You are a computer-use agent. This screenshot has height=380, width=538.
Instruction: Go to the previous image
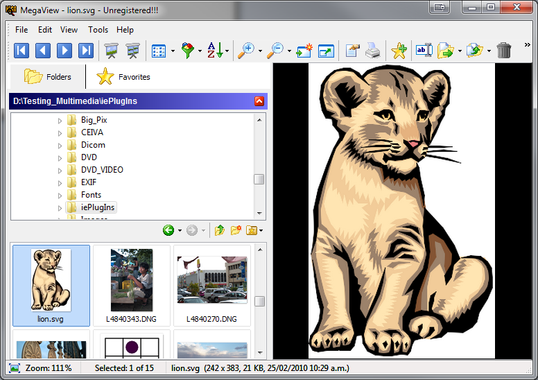click(43, 51)
